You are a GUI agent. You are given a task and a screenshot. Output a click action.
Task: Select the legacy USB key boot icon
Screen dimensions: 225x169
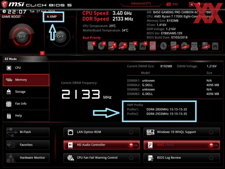coord(194,46)
